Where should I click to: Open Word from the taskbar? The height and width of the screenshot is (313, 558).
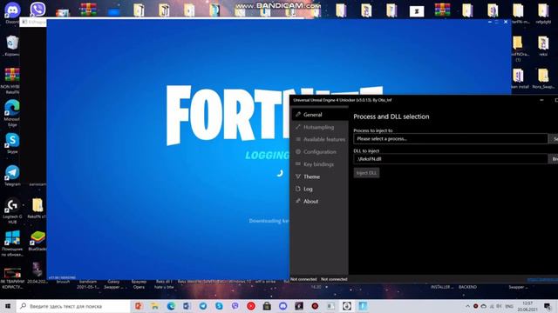(x=187, y=306)
